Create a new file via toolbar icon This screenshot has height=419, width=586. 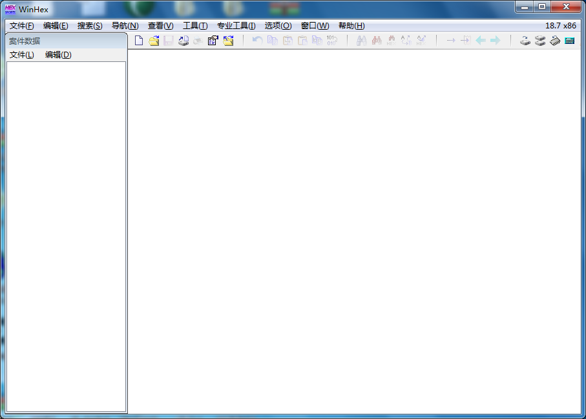point(139,41)
